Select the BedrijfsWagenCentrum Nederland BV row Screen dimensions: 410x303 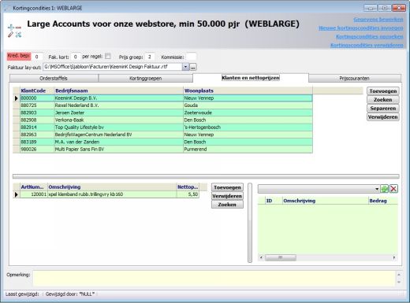point(166,135)
